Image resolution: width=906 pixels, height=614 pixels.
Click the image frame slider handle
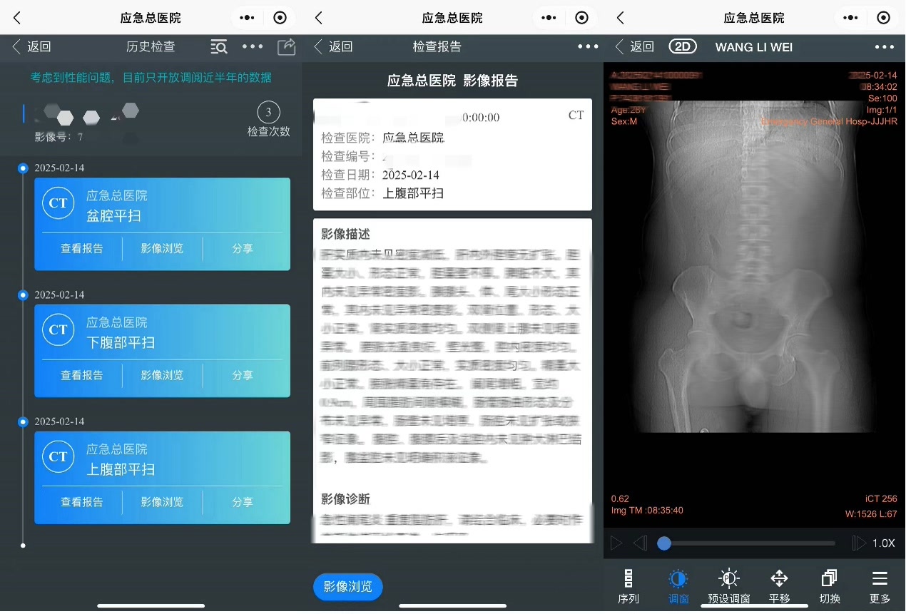click(664, 543)
